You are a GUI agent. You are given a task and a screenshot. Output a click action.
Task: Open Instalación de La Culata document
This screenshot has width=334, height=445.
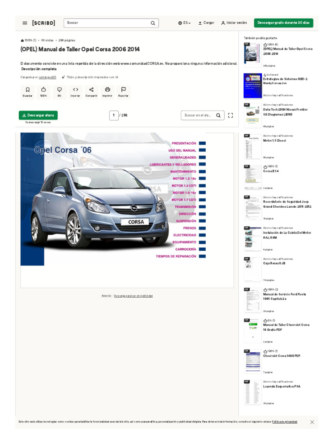[x=287, y=235]
